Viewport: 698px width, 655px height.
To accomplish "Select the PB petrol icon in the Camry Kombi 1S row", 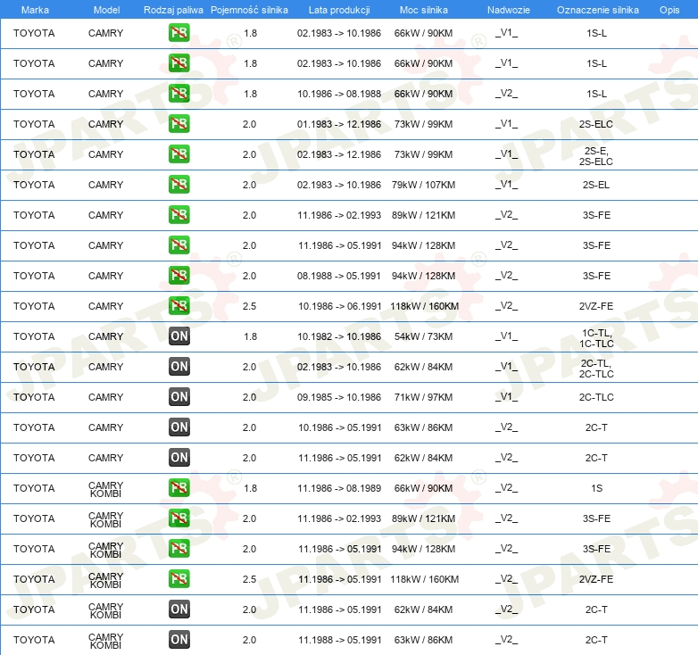I will click(179, 488).
